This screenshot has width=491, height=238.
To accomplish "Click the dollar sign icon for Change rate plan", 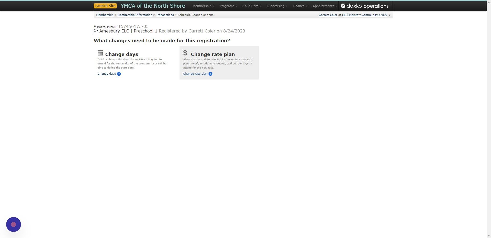I will [185, 53].
